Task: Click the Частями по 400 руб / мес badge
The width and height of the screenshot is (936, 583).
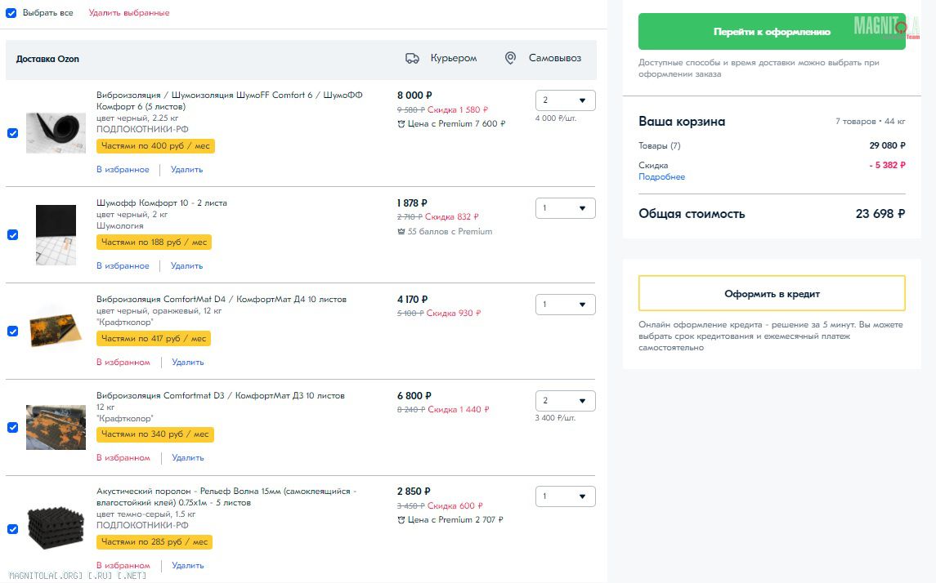Action: (156, 146)
